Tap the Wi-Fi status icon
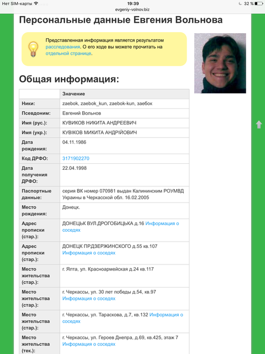This screenshot has height=354, width=265. pyautogui.click(x=36, y=3)
